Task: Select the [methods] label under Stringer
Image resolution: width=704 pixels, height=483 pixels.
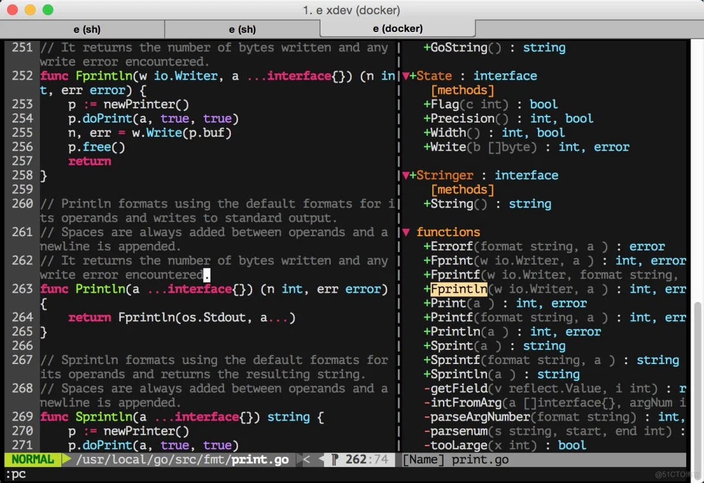Action: pos(463,190)
